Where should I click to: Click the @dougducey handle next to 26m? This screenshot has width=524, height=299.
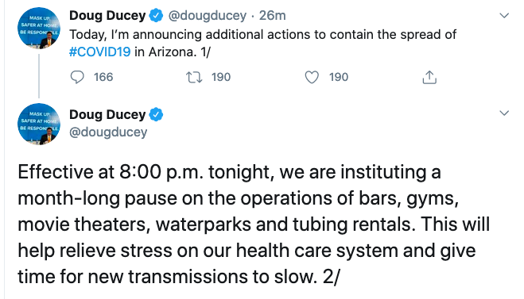(207, 16)
